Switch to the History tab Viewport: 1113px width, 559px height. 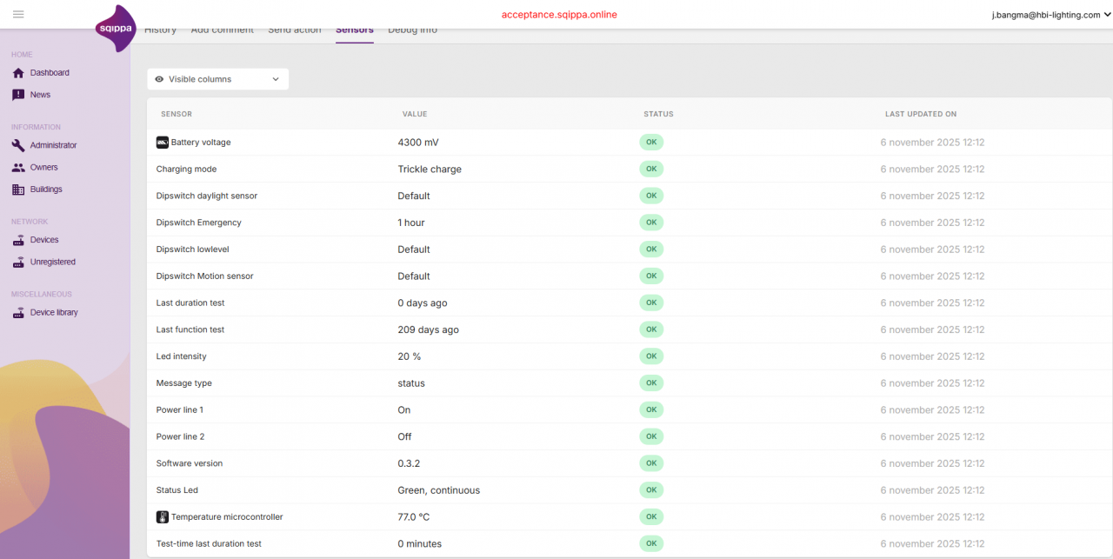[x=160, y=30]
